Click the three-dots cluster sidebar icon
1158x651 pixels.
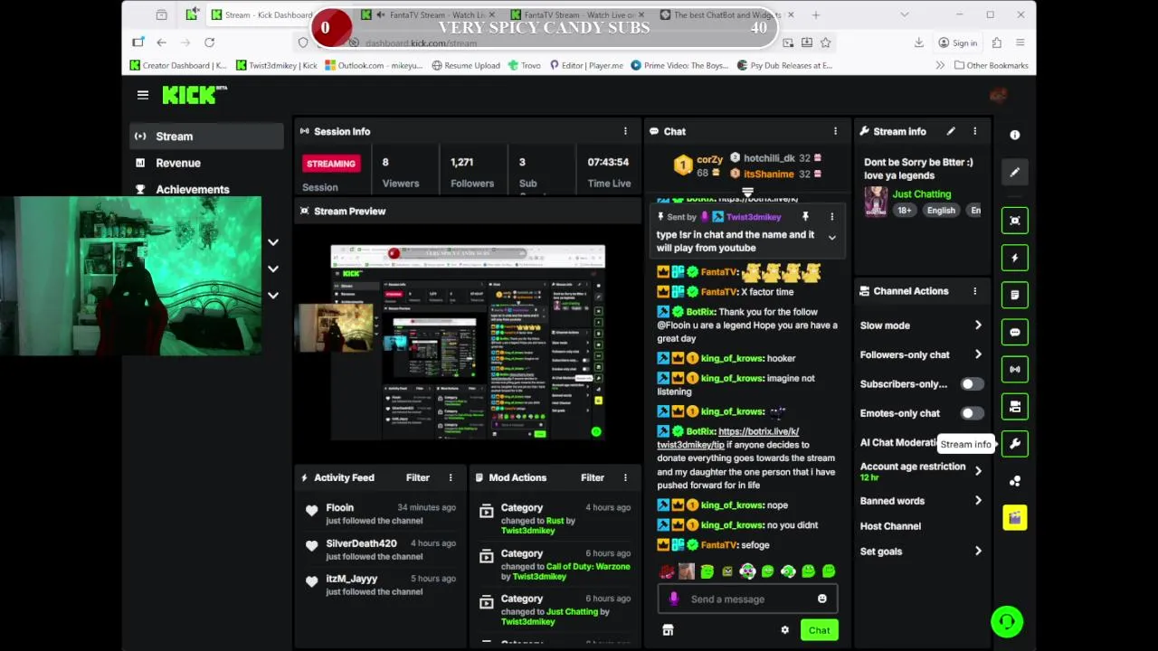[1015, 481]
